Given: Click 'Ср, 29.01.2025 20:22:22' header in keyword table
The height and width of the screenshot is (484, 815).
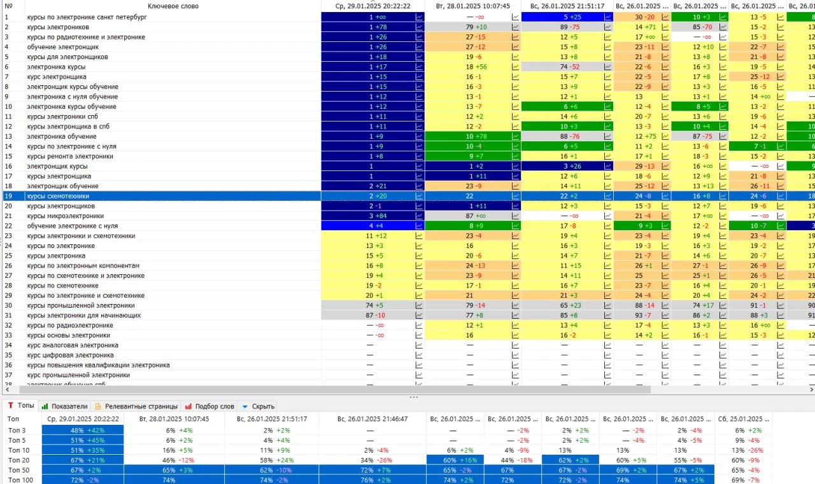Looking at the screenshot, I should 372,6.
